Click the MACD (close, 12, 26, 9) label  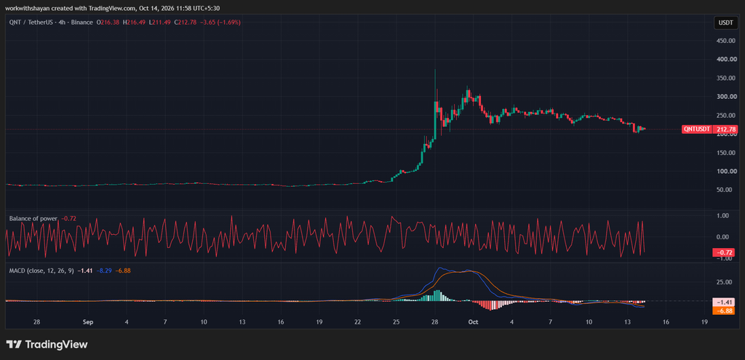coord(42,271)
